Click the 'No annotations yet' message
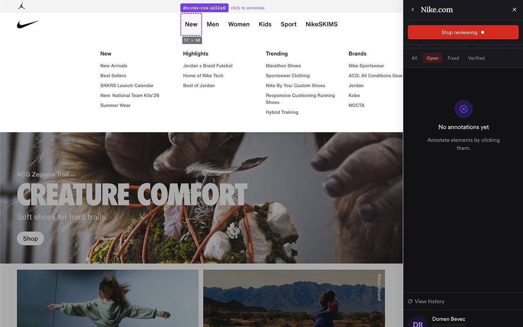This screenshot has height=327, width=523. 464,127
